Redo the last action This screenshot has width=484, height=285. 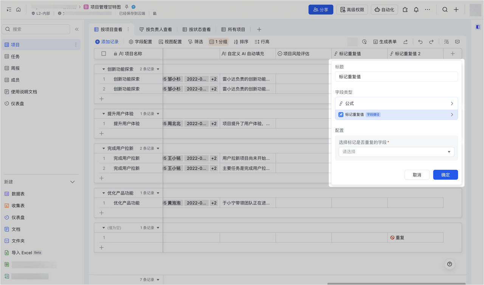[x=431, y=42]
